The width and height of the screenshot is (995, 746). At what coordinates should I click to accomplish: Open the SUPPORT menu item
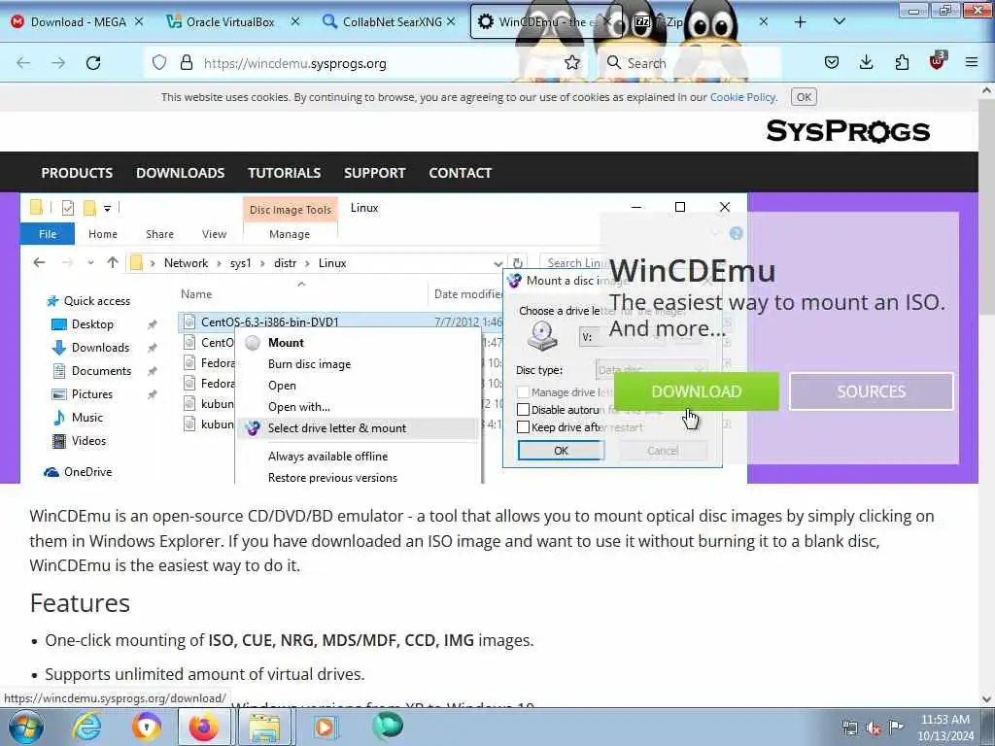pos(374,173)
